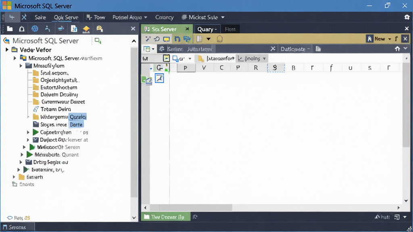Click the up-arrow home icon in the dark toolbar
413x232 pixels.
(397, 49)
